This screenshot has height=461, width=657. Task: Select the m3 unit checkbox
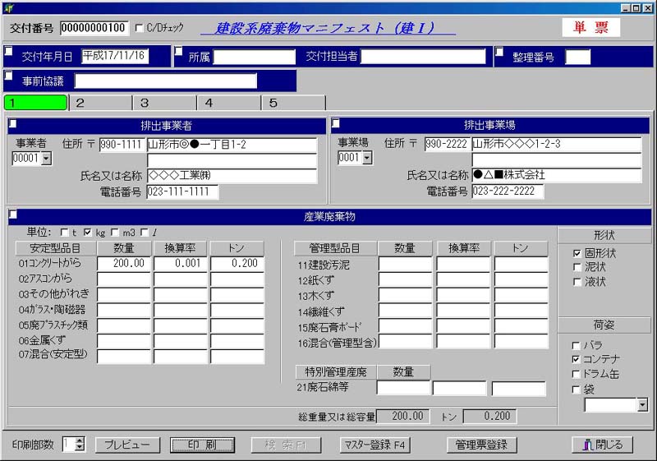coord(115,233)
